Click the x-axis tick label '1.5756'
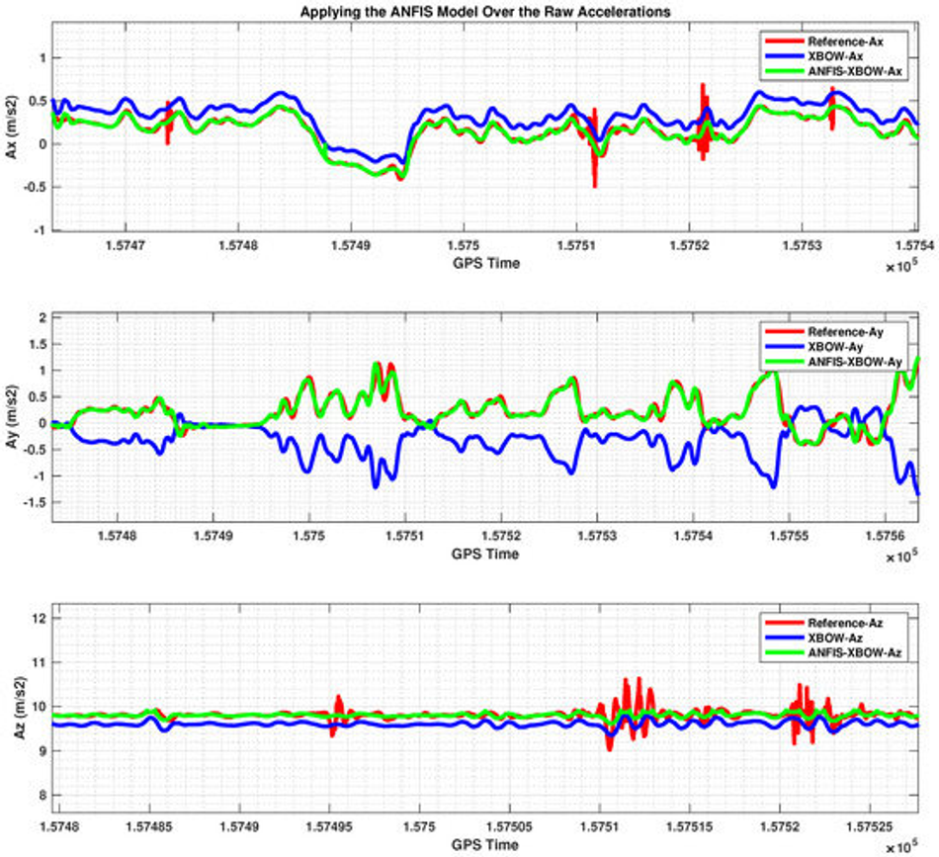This screenshot has height=857, width=939. [885, 536]
